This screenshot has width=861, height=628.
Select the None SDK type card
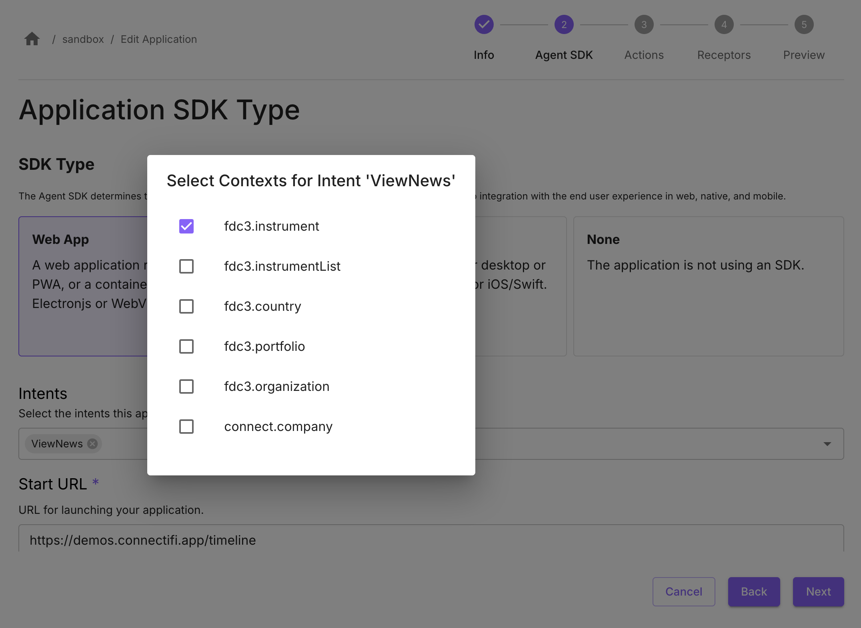tap(709, 286)
